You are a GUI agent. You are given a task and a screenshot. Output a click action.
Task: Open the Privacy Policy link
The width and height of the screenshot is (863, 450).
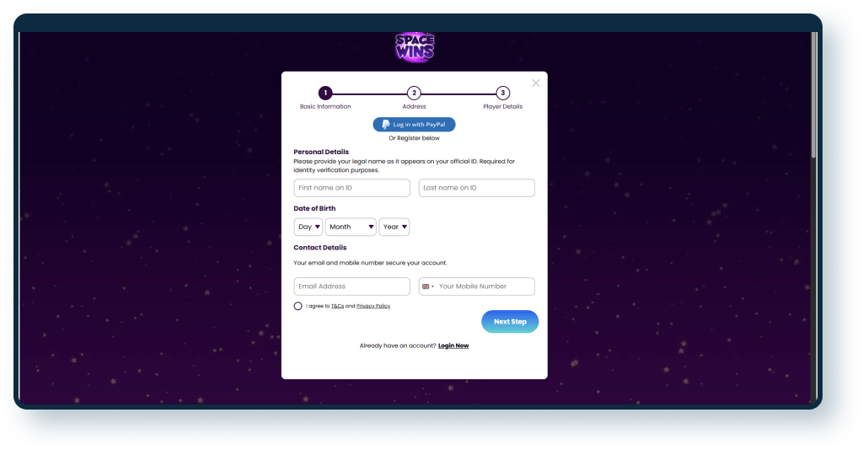coord(373,306)
